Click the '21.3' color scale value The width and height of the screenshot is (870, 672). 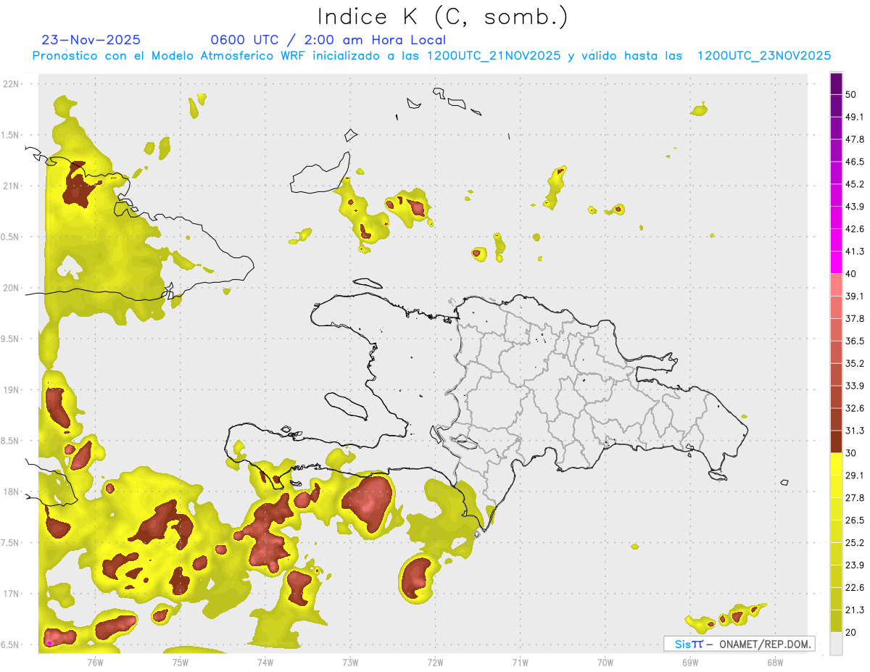click(855, 610)
